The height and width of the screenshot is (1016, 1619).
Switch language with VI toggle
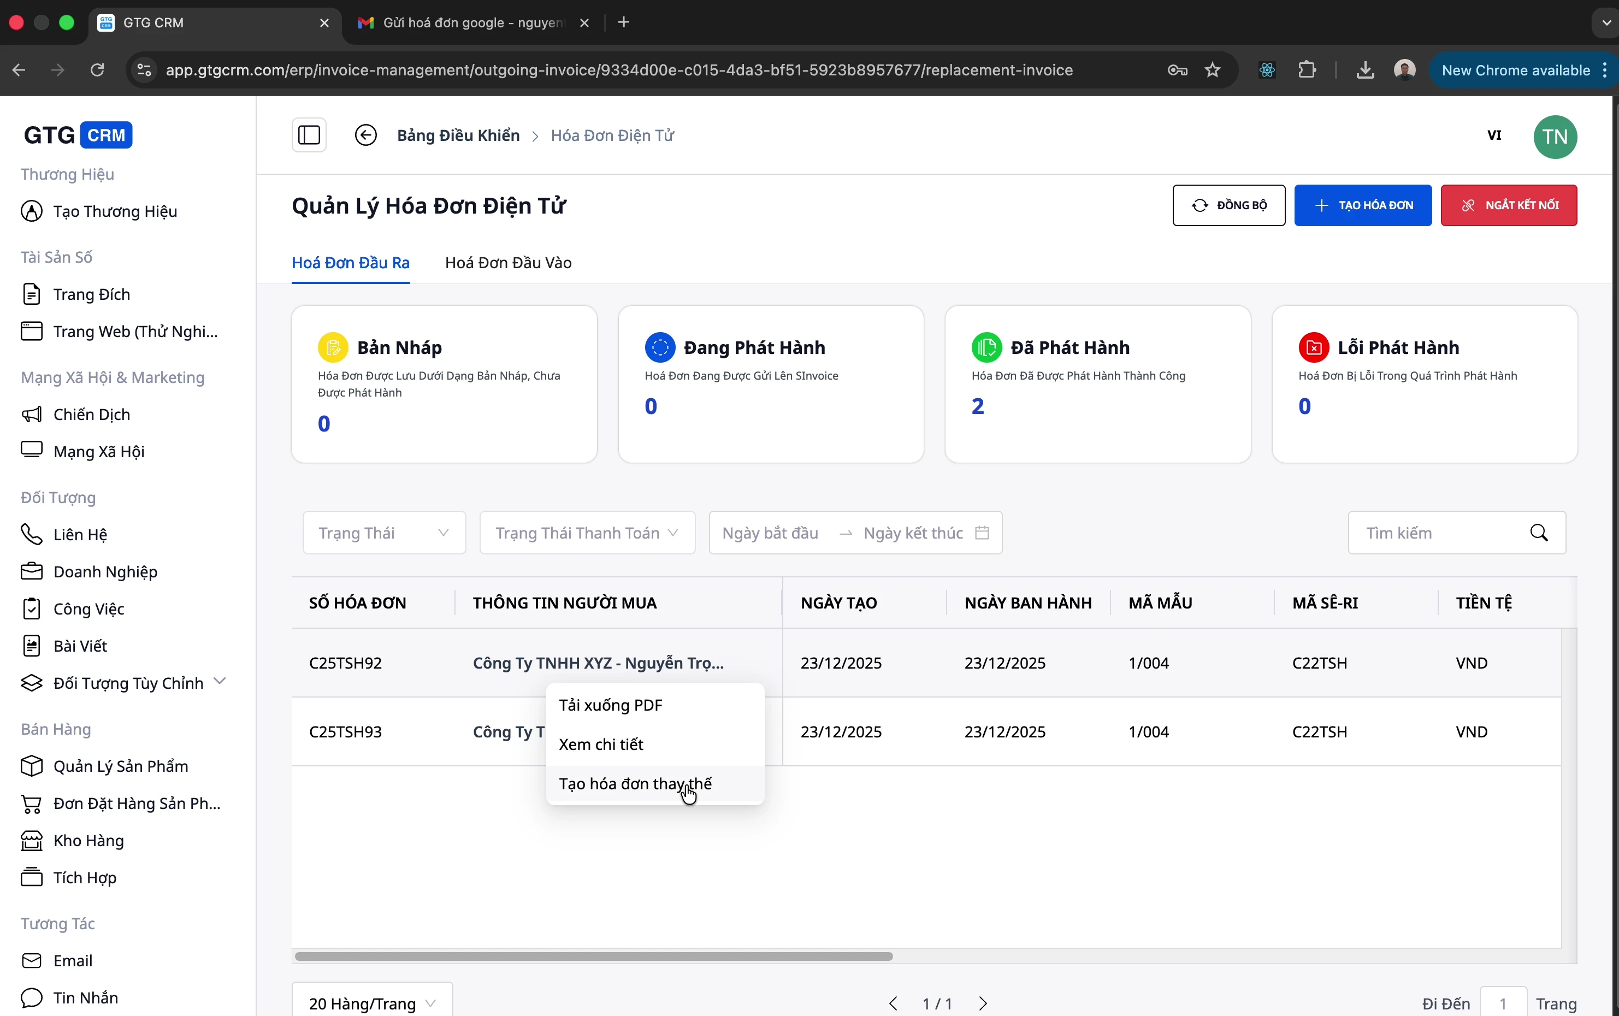(1494, 135)
